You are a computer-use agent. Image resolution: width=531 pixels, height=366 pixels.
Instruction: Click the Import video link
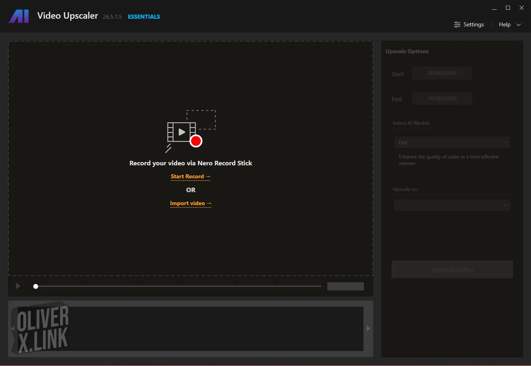pyautogui.click(x=191, y=203)
